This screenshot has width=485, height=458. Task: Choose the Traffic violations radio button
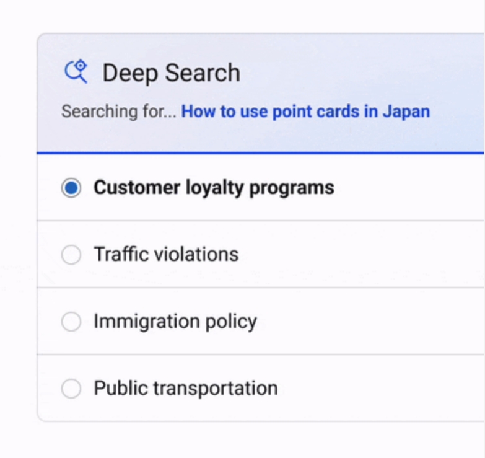tap(71, 255)
